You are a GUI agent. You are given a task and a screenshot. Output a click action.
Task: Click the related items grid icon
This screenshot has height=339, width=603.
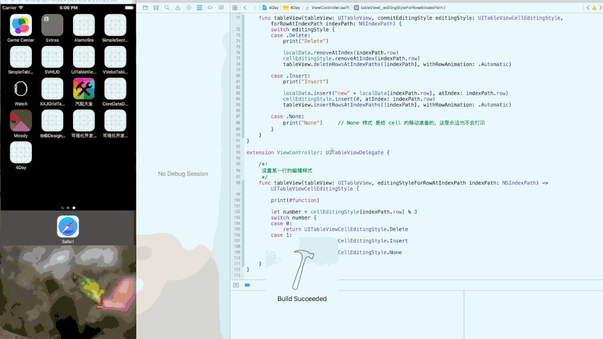point(235,7)
